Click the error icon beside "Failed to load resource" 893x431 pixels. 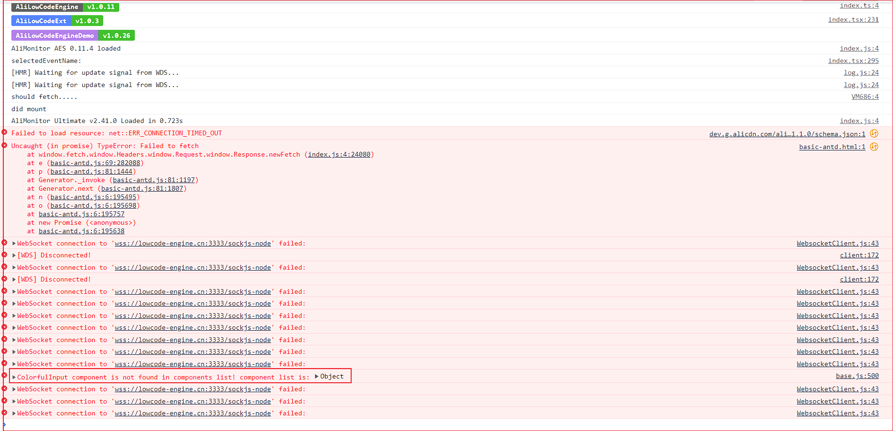click(x=4, y=133)
